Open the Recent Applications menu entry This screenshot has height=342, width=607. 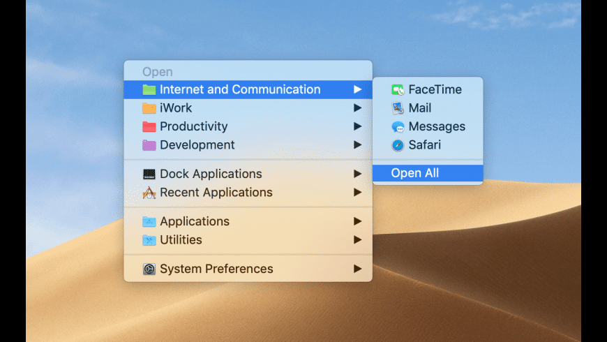pyautogui.click(x=248, y=192)
